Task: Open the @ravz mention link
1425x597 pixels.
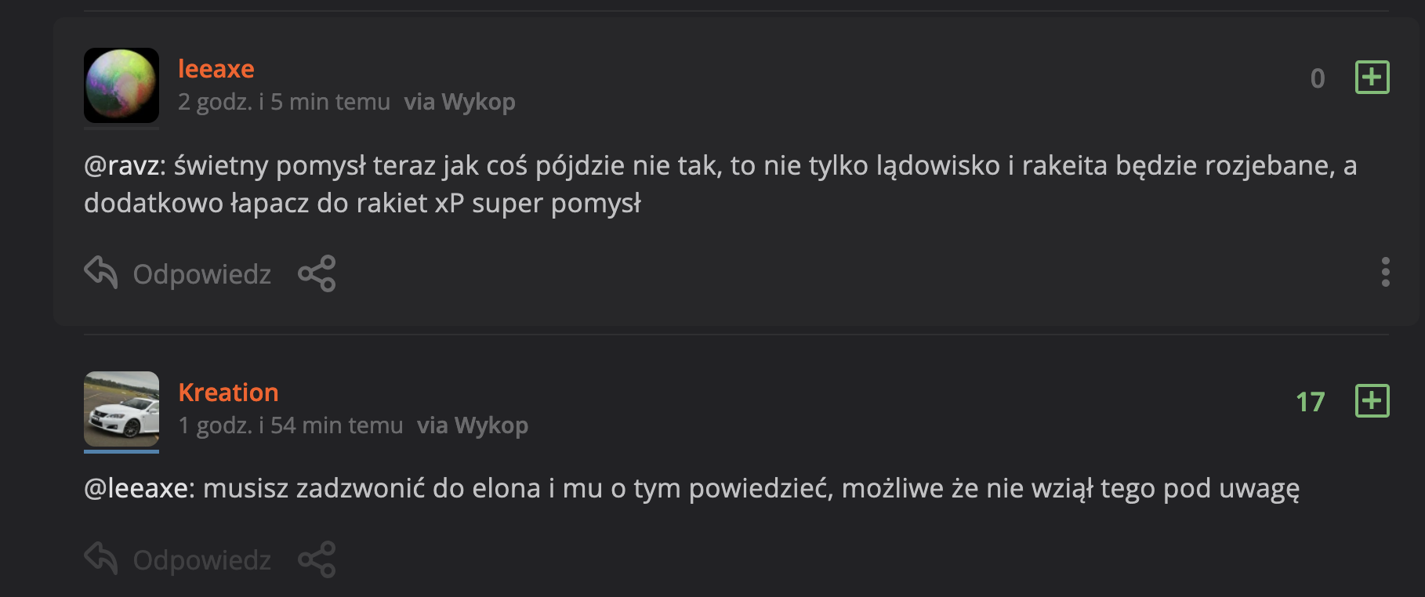Action: pos(121,166)
